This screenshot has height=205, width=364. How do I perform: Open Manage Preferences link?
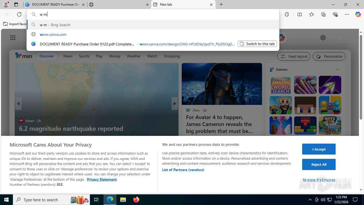tap(319, 180)
